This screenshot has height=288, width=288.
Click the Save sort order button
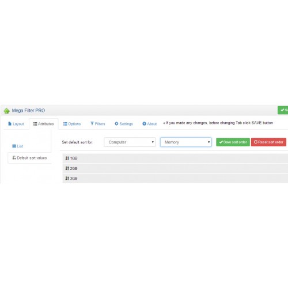[x=233, y=142]
